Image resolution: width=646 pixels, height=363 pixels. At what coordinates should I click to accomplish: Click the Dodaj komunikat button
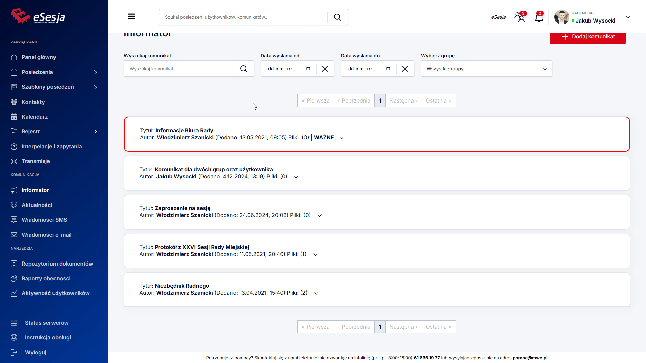coord(588,37)
